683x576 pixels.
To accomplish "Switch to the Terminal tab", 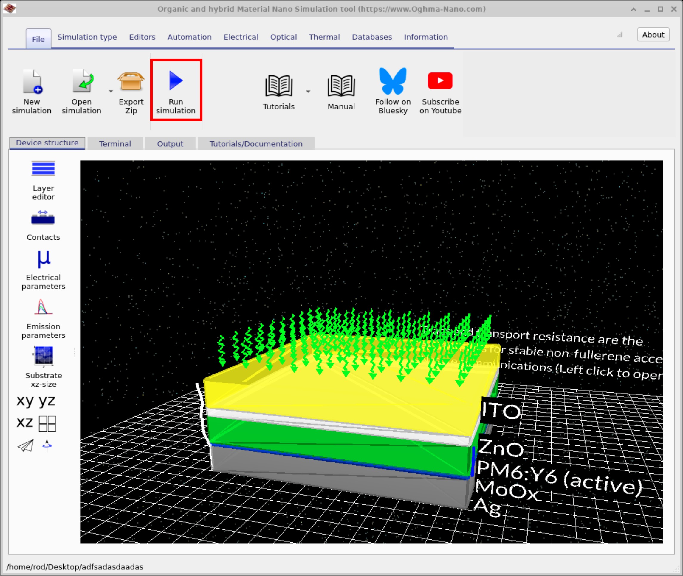I will 115,143.
